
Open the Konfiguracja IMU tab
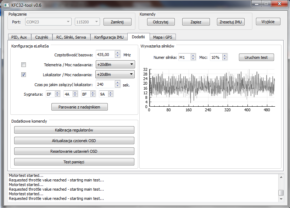tap(109, 37)
